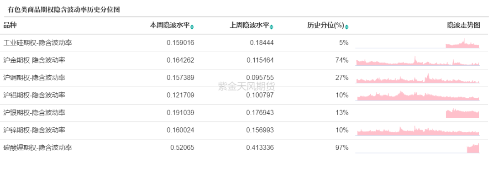Select the 沪铜期权-隐含波动率 row label
Viewport: 493px width, 179px height.
coord(34,77)
